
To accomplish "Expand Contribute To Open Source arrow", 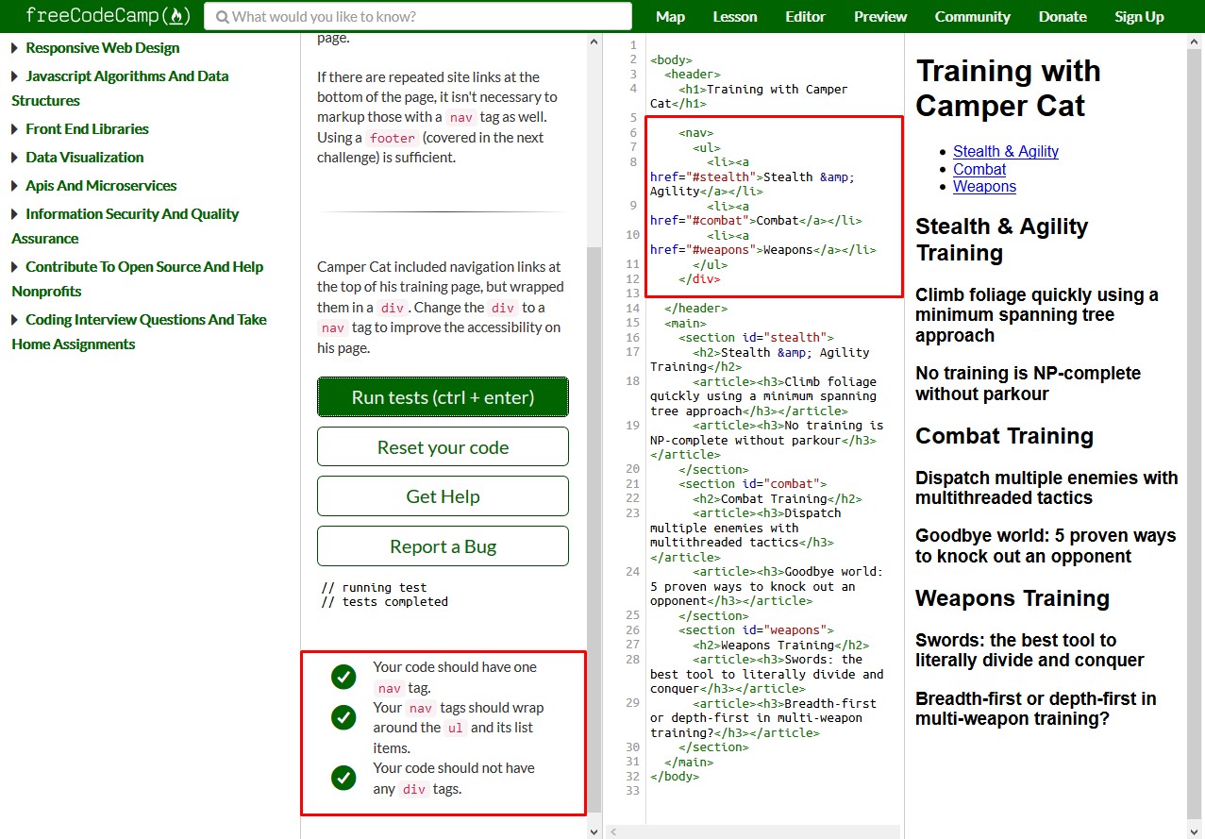I will pos(15,267).
